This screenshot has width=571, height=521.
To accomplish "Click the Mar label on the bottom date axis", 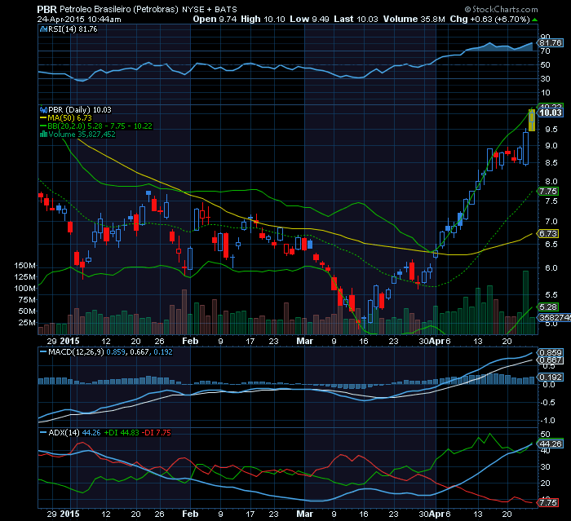I will pos(305,514).
